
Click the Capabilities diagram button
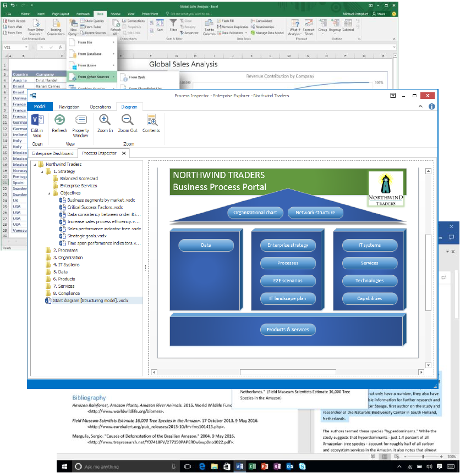[x=370, y=298]
